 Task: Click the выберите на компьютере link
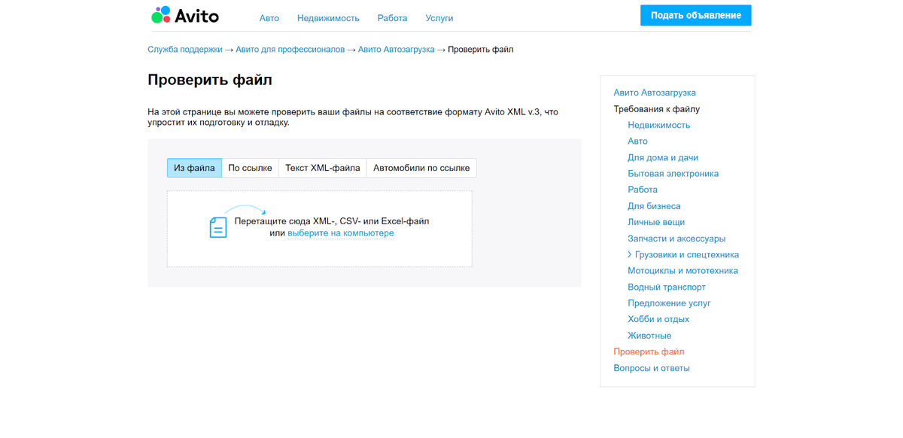(341, 233)
